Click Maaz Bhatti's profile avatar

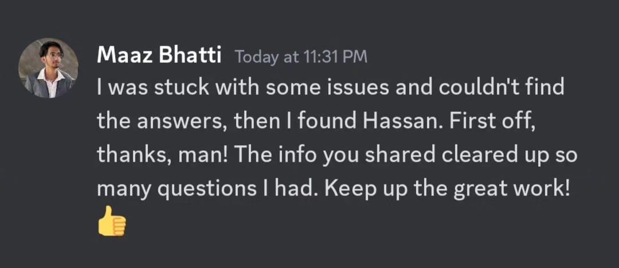48,68
